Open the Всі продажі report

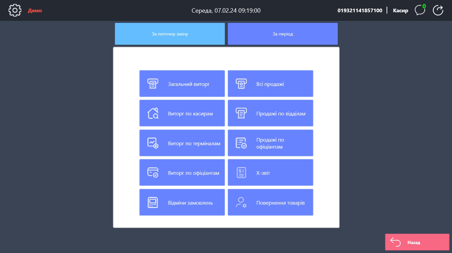pyautogui.click(x=270, y=84)
